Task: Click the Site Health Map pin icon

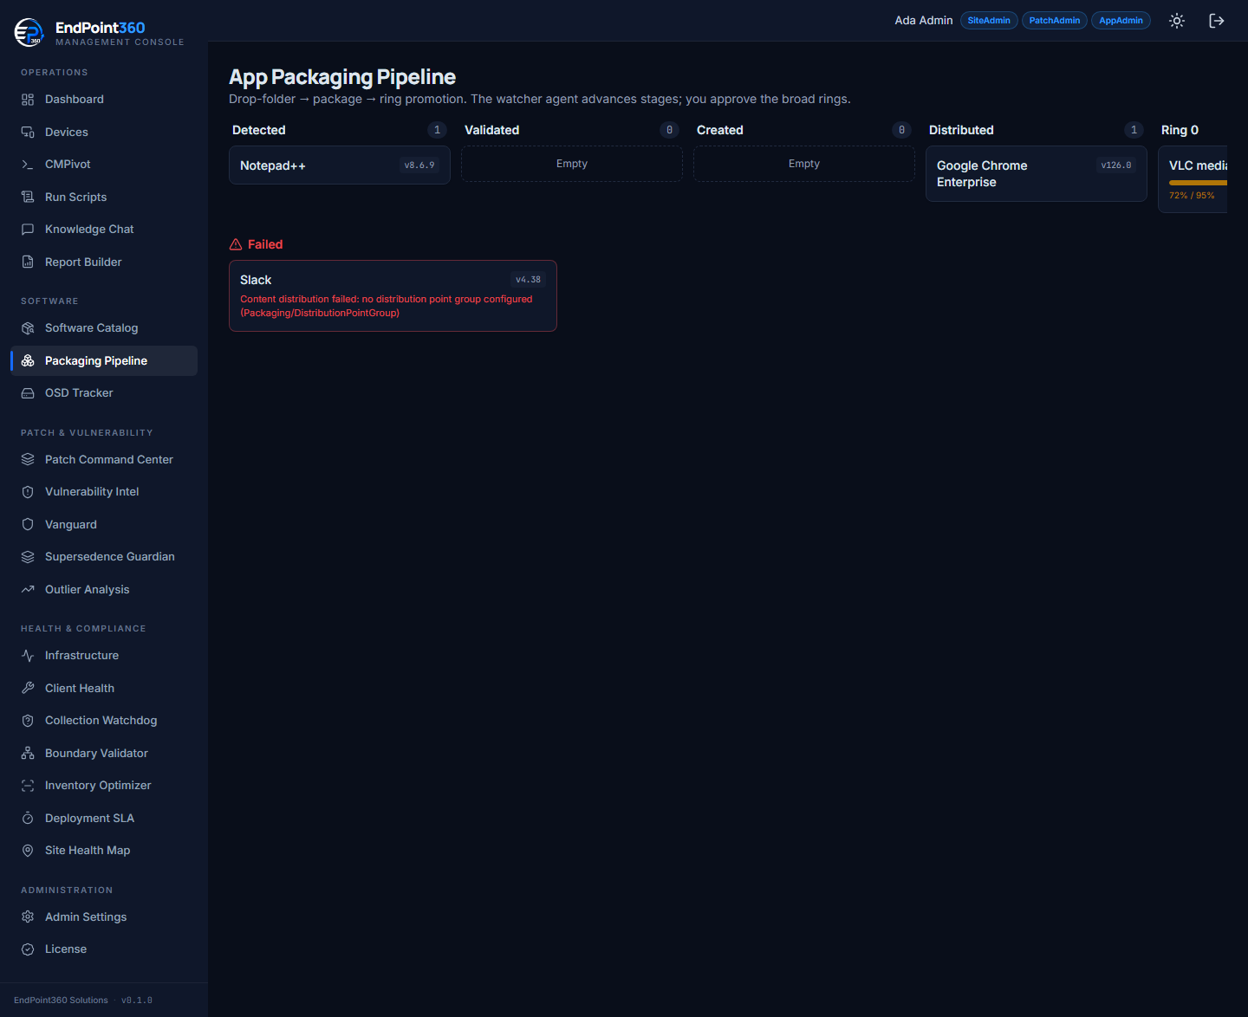Action: click(x=28, y=851)
